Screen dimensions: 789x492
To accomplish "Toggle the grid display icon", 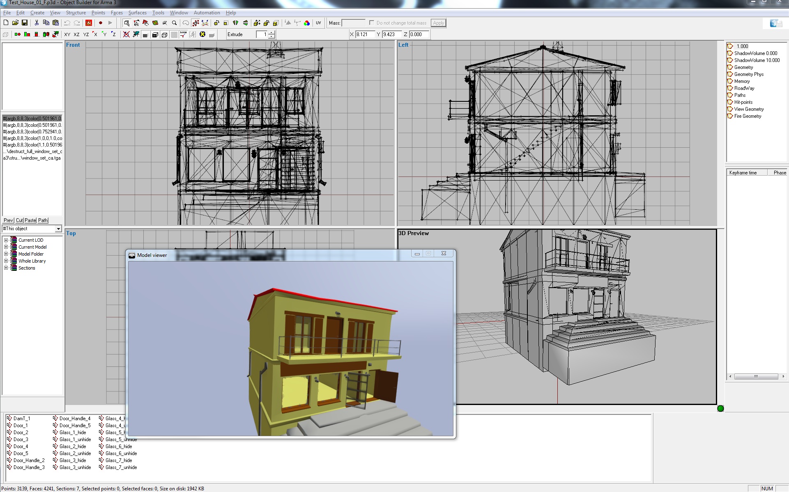I will point(174,34).
